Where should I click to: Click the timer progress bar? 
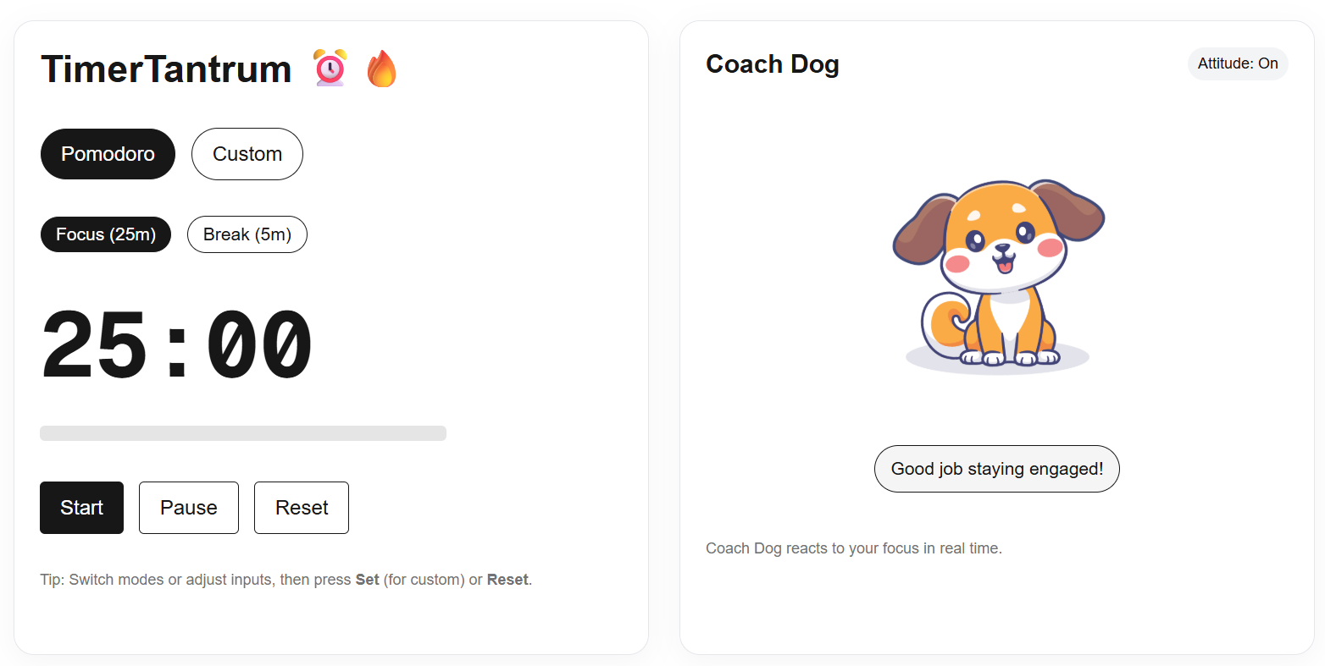(x=243, y=433)
